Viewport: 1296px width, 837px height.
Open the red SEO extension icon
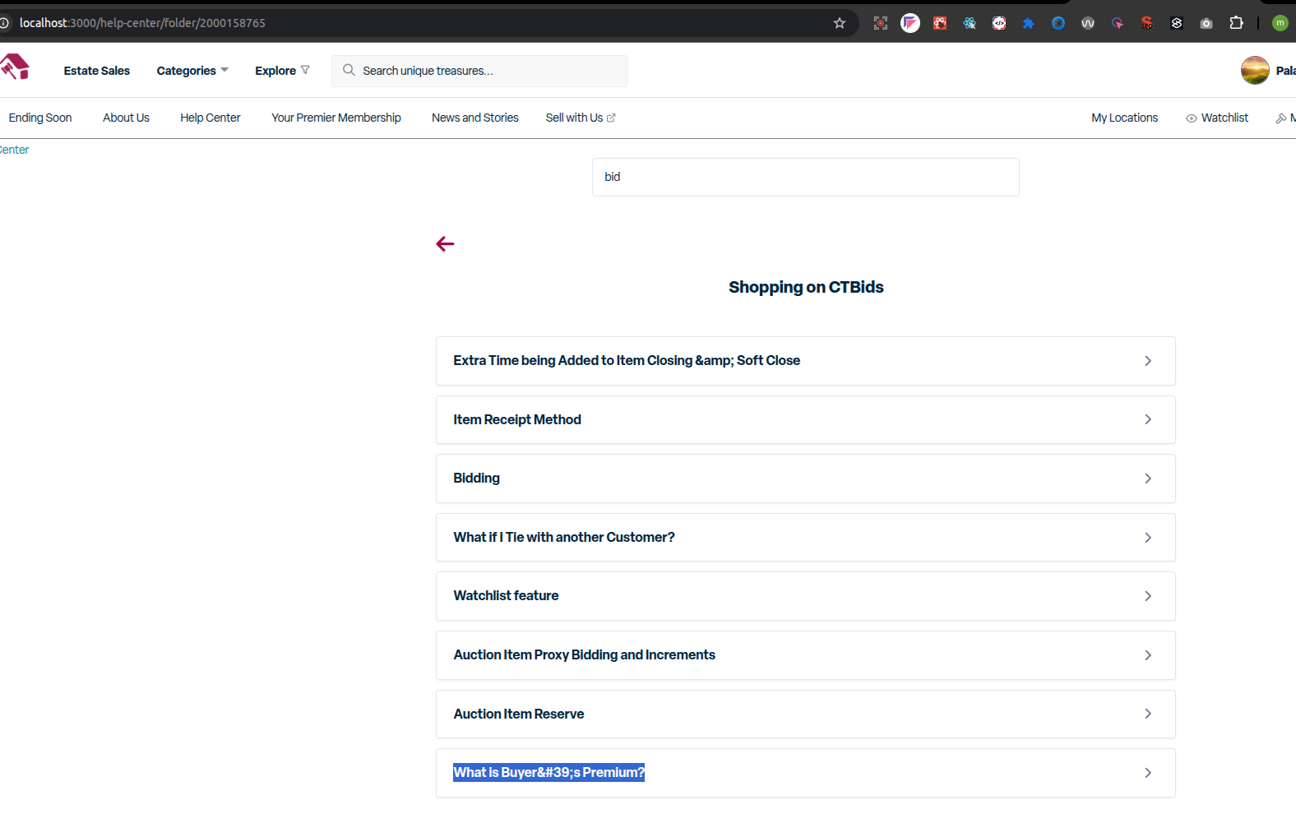click(1147, 23)
